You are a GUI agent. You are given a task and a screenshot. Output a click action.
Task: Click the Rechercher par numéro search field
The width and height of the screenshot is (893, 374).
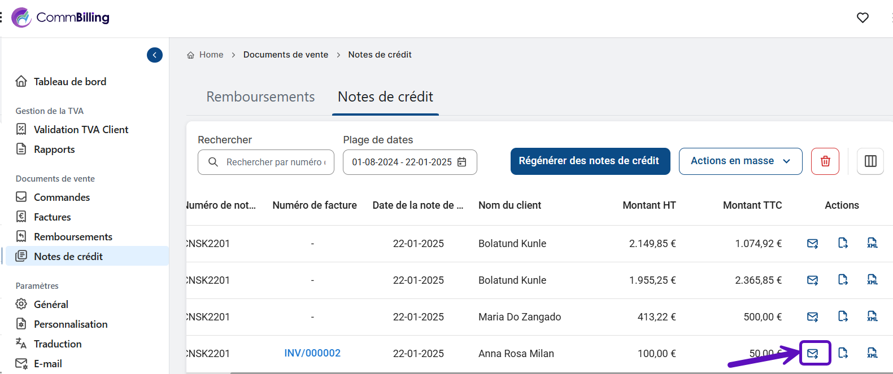coord(275,162)
